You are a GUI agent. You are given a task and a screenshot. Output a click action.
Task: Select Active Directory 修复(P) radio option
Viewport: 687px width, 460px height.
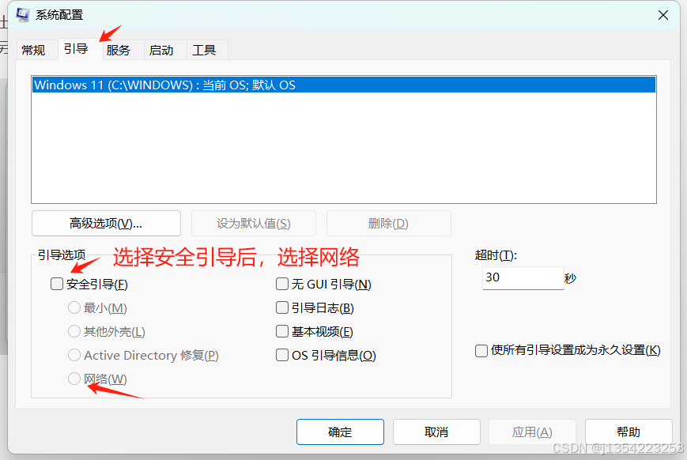pos(74,355)
